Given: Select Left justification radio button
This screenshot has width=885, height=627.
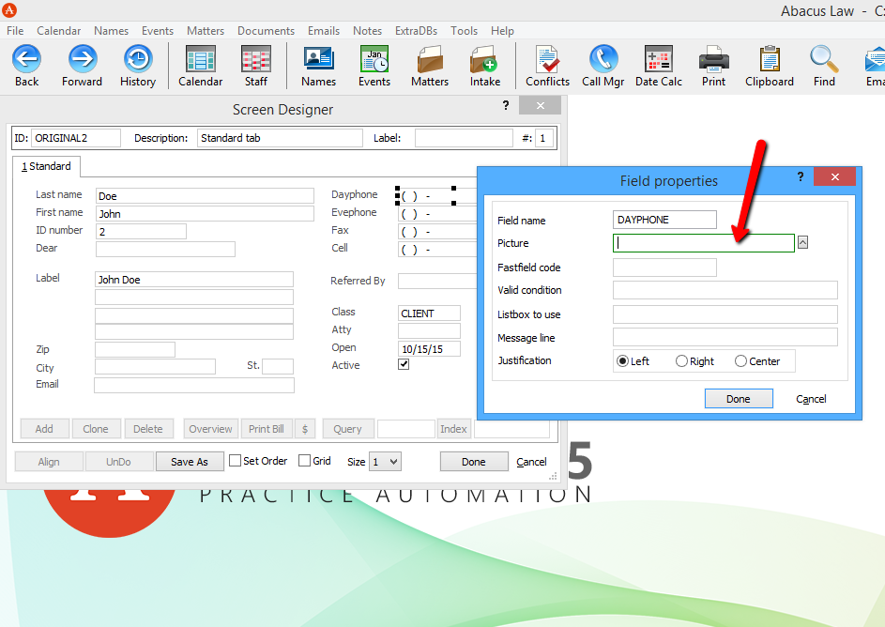Looking at the screenshot, I should click(622, 361).
